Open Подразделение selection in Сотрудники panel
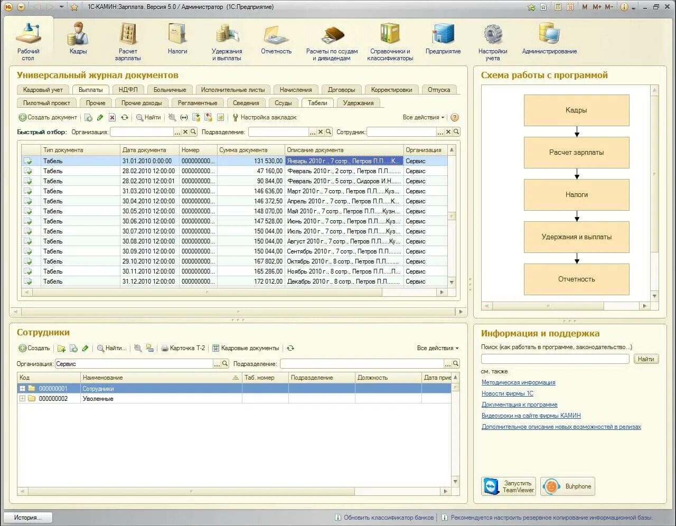676x526 pixels. (x=448, y=364)
